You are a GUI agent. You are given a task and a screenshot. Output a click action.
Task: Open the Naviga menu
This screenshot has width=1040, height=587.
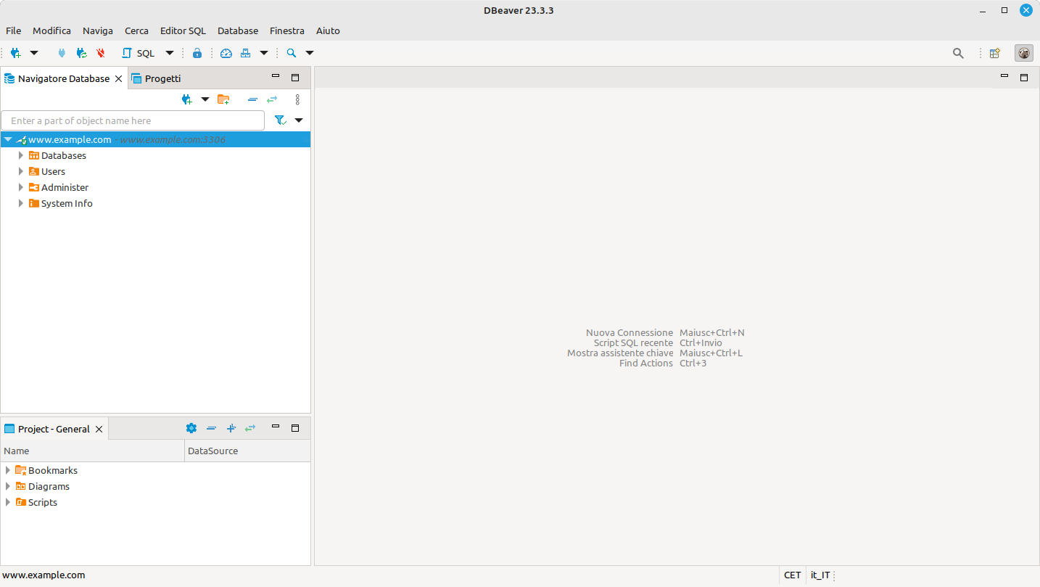tap(98, 30)
